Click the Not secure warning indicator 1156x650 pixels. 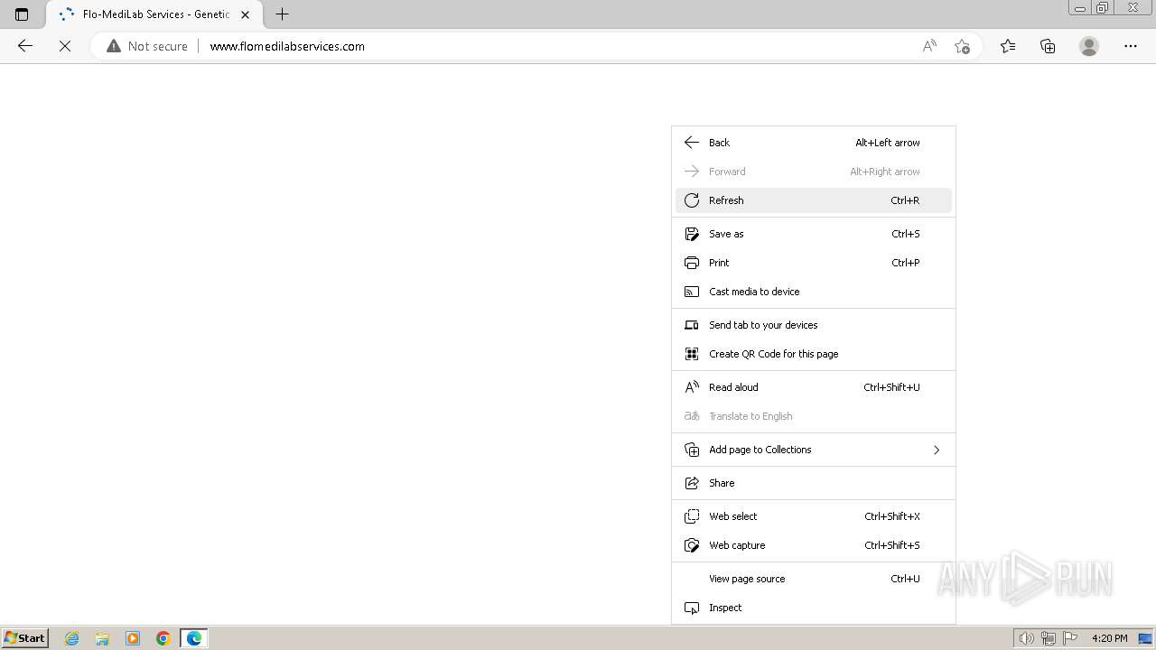[147, 46]
